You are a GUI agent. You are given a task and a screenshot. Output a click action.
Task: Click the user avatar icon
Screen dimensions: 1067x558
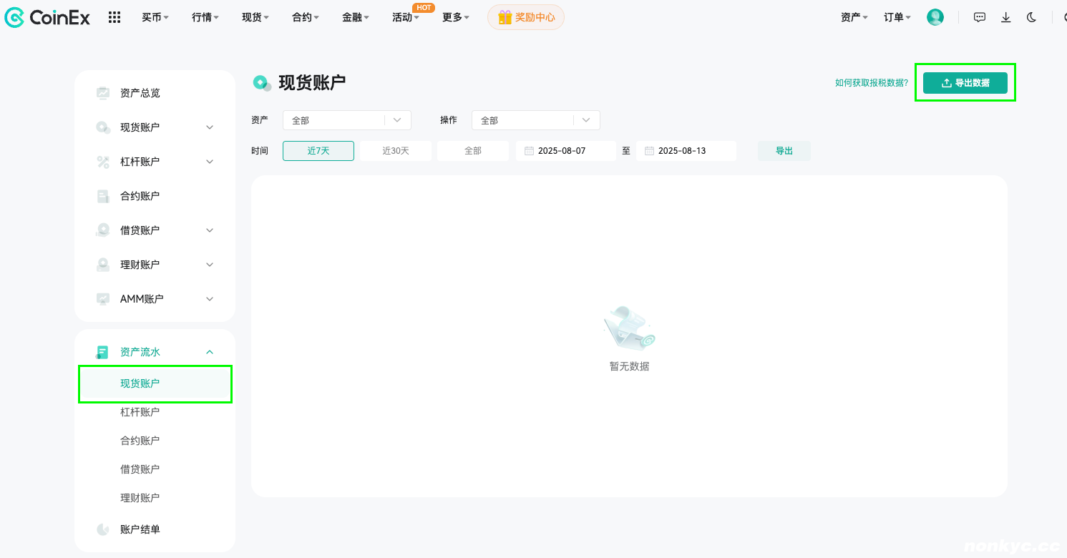coord(935,17)
